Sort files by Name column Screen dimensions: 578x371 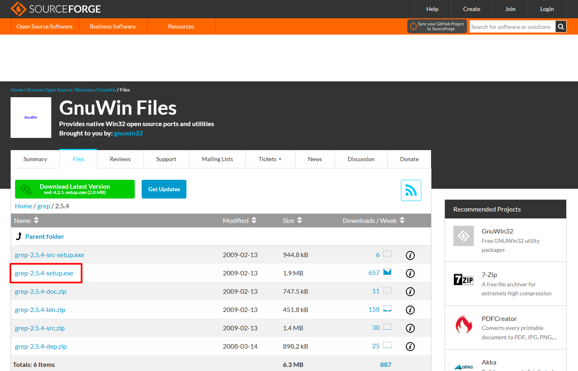pos(26,220)
